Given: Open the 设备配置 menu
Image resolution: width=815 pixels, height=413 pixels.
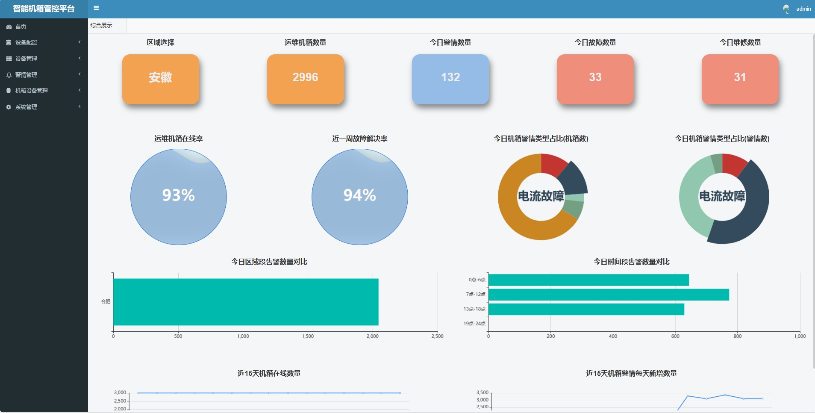Looking at the screenshot, I should coord(44,42).
